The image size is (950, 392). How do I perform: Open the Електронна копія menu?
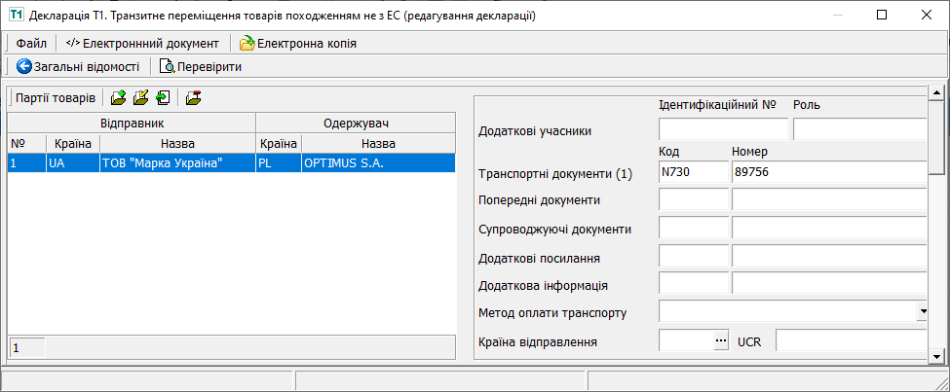(297, 44)
